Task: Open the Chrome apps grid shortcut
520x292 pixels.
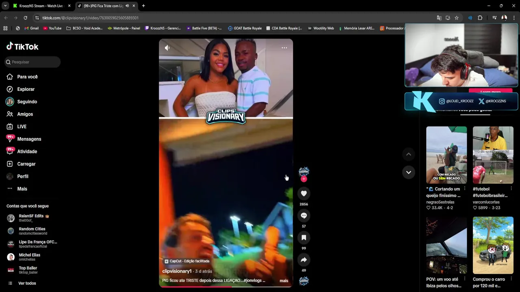Action: (x=5, y=28)
